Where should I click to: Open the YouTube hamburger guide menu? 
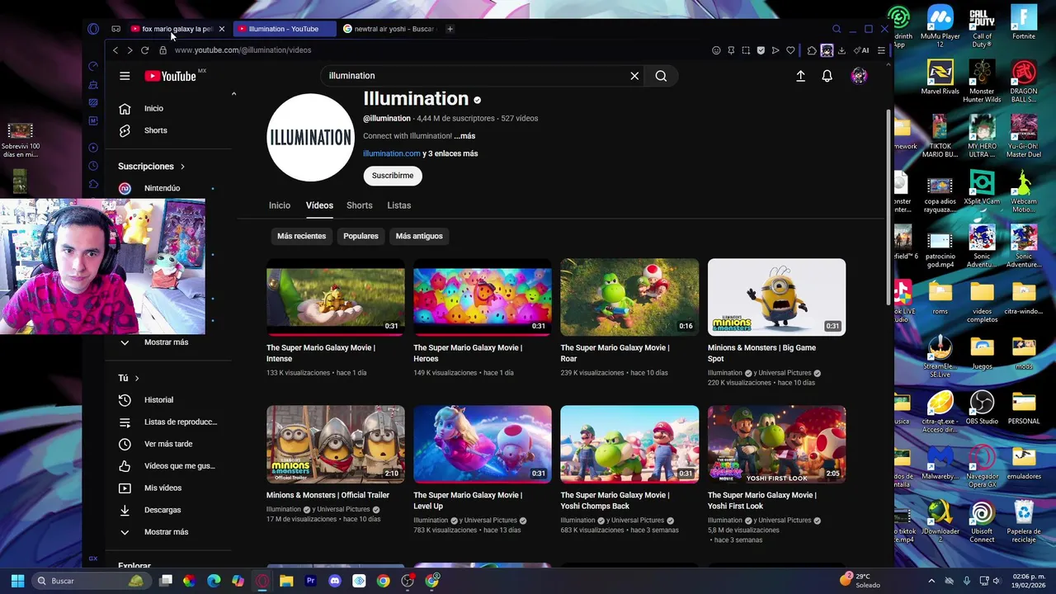(x=125, y=76)
